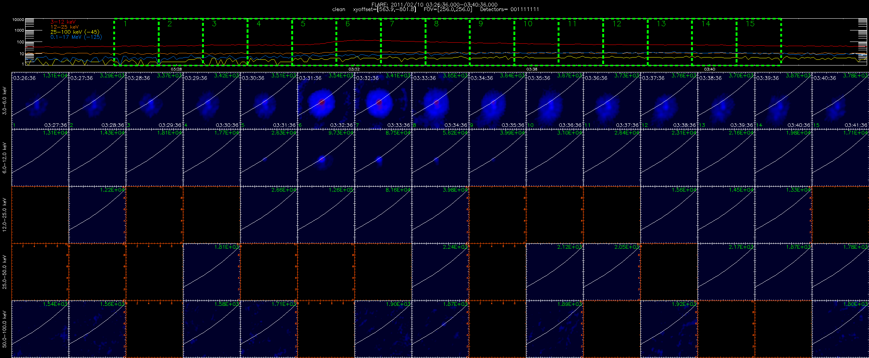This screenshot has width=869, height=358.
Task: Open the 3.0-6.0 keV image at 03:33:36
Action: [440, 100]
